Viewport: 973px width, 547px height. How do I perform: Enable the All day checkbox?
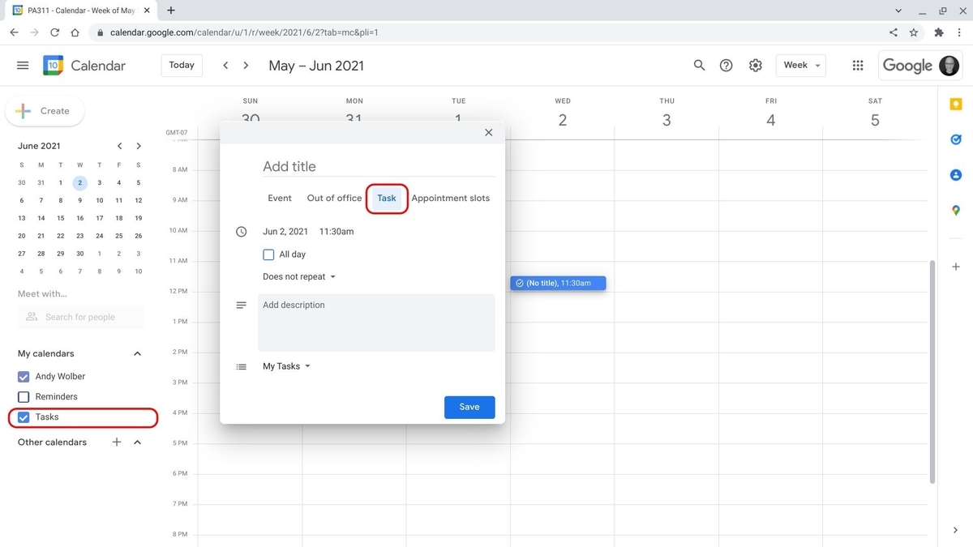pyautogui.click(x=268, y=254)
